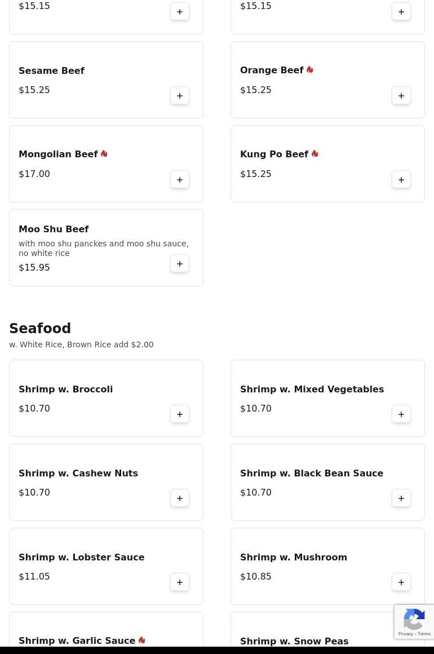Click the reCAPTCHA badge

414,622
